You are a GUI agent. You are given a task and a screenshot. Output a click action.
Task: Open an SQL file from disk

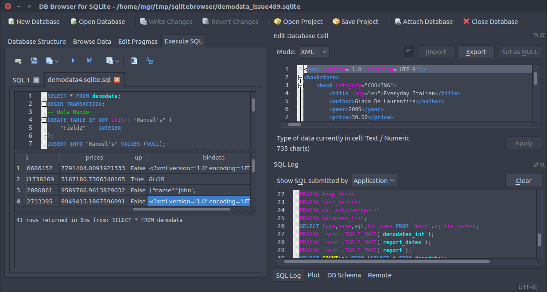(34, 61)
